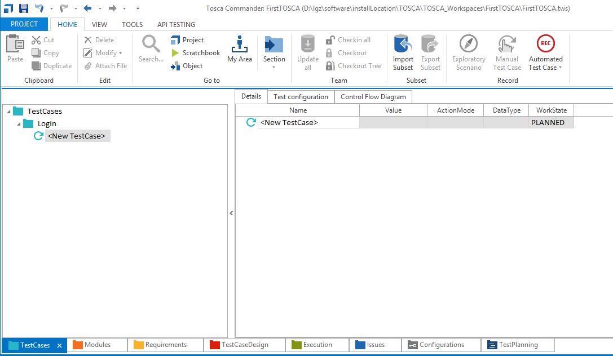Click Export Subset icon

click(430, 44)
